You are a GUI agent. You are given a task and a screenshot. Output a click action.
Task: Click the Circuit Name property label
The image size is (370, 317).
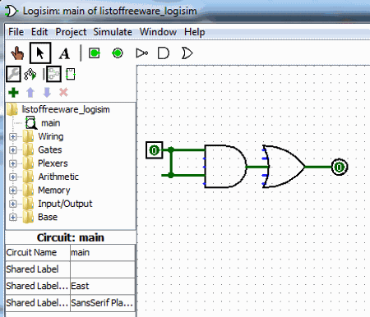pos(31,252)
